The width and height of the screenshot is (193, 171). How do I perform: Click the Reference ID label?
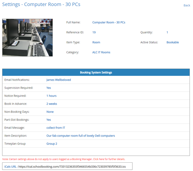point(75,32)
